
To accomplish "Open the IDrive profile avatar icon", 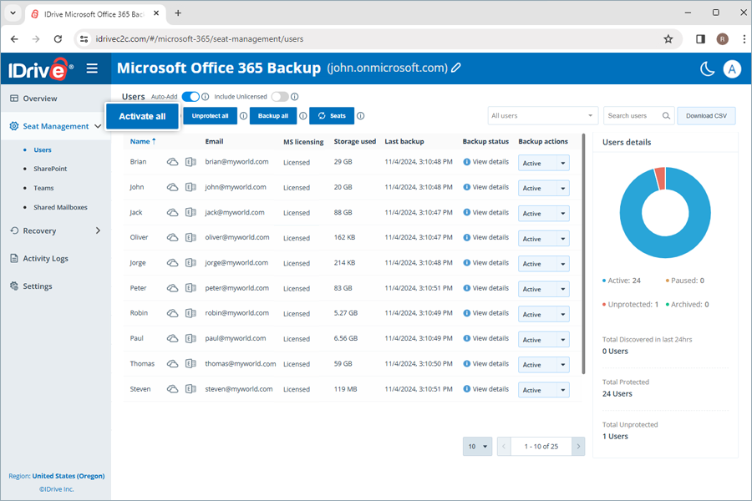I will (x=732, y=68).
